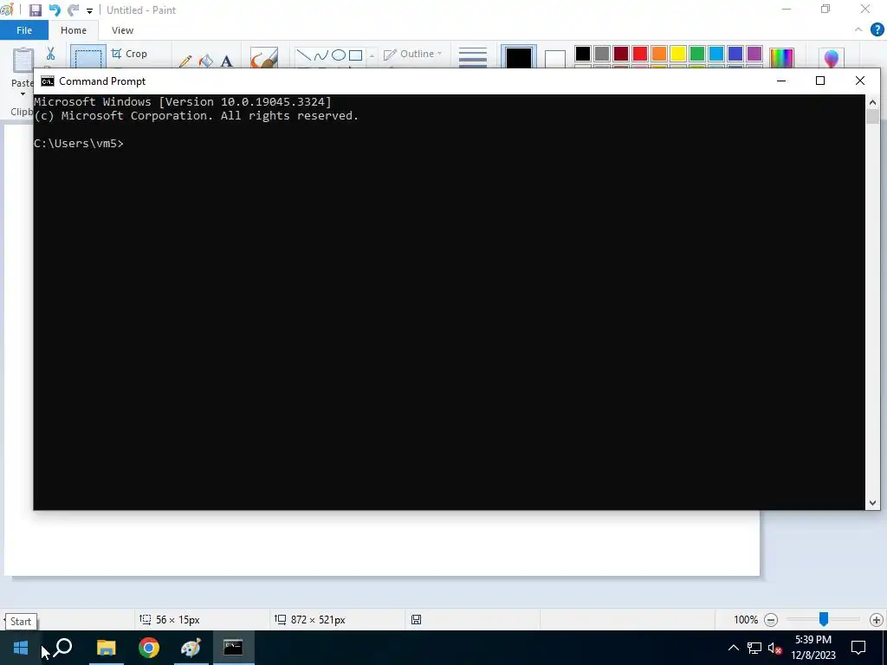
Task: Open Google Chrome from the taskbar
Action: click(149, 648)
